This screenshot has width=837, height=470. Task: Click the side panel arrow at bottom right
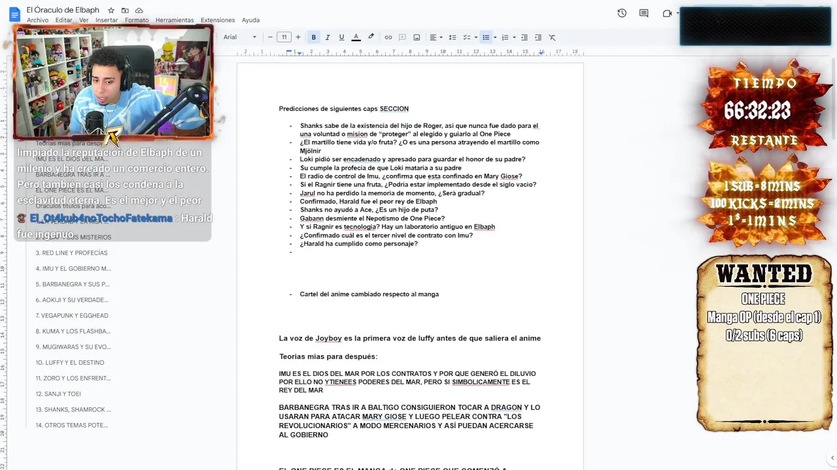(x=832, y=458)
